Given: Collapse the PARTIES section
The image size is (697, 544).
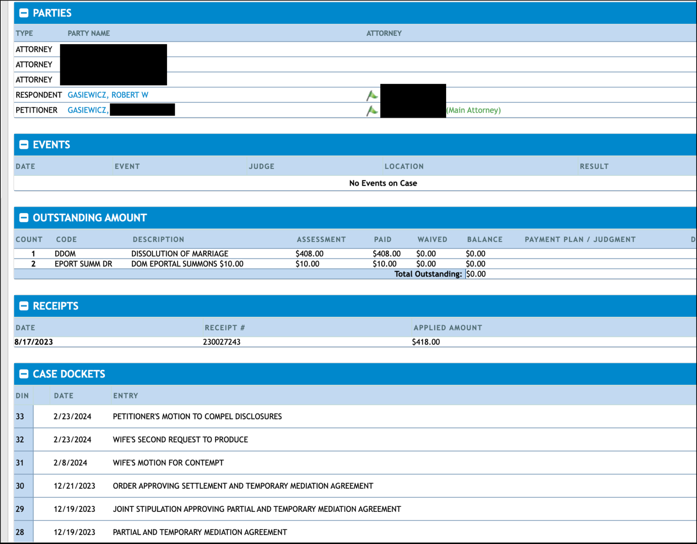Looking at the screenshot, I should pos(24,13).
